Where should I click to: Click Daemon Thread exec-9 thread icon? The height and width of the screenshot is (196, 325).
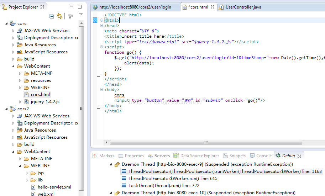point(117,164)
